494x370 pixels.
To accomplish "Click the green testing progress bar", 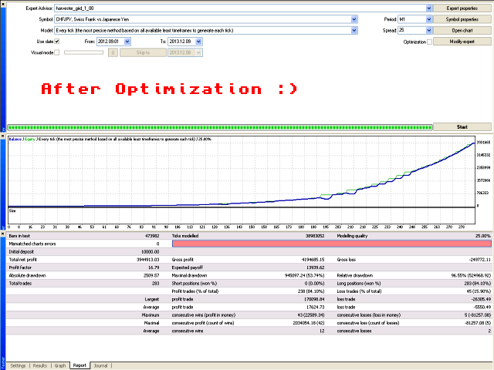I will click(220, 127).
